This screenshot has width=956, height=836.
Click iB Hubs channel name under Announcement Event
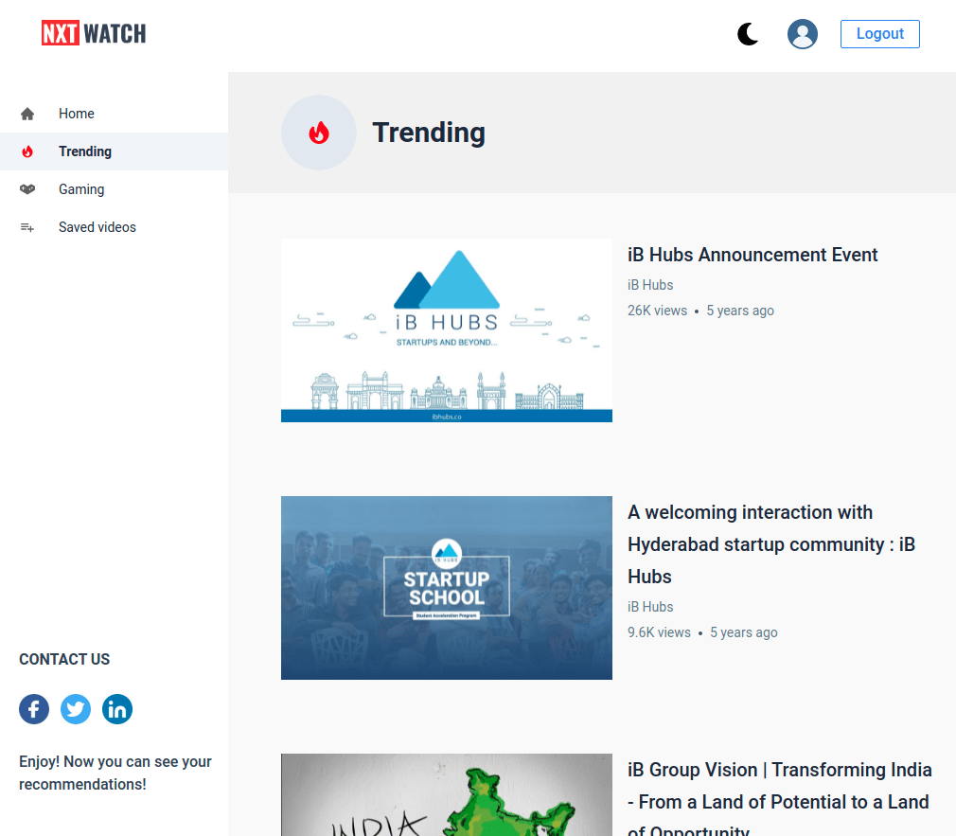click(650, 285)
